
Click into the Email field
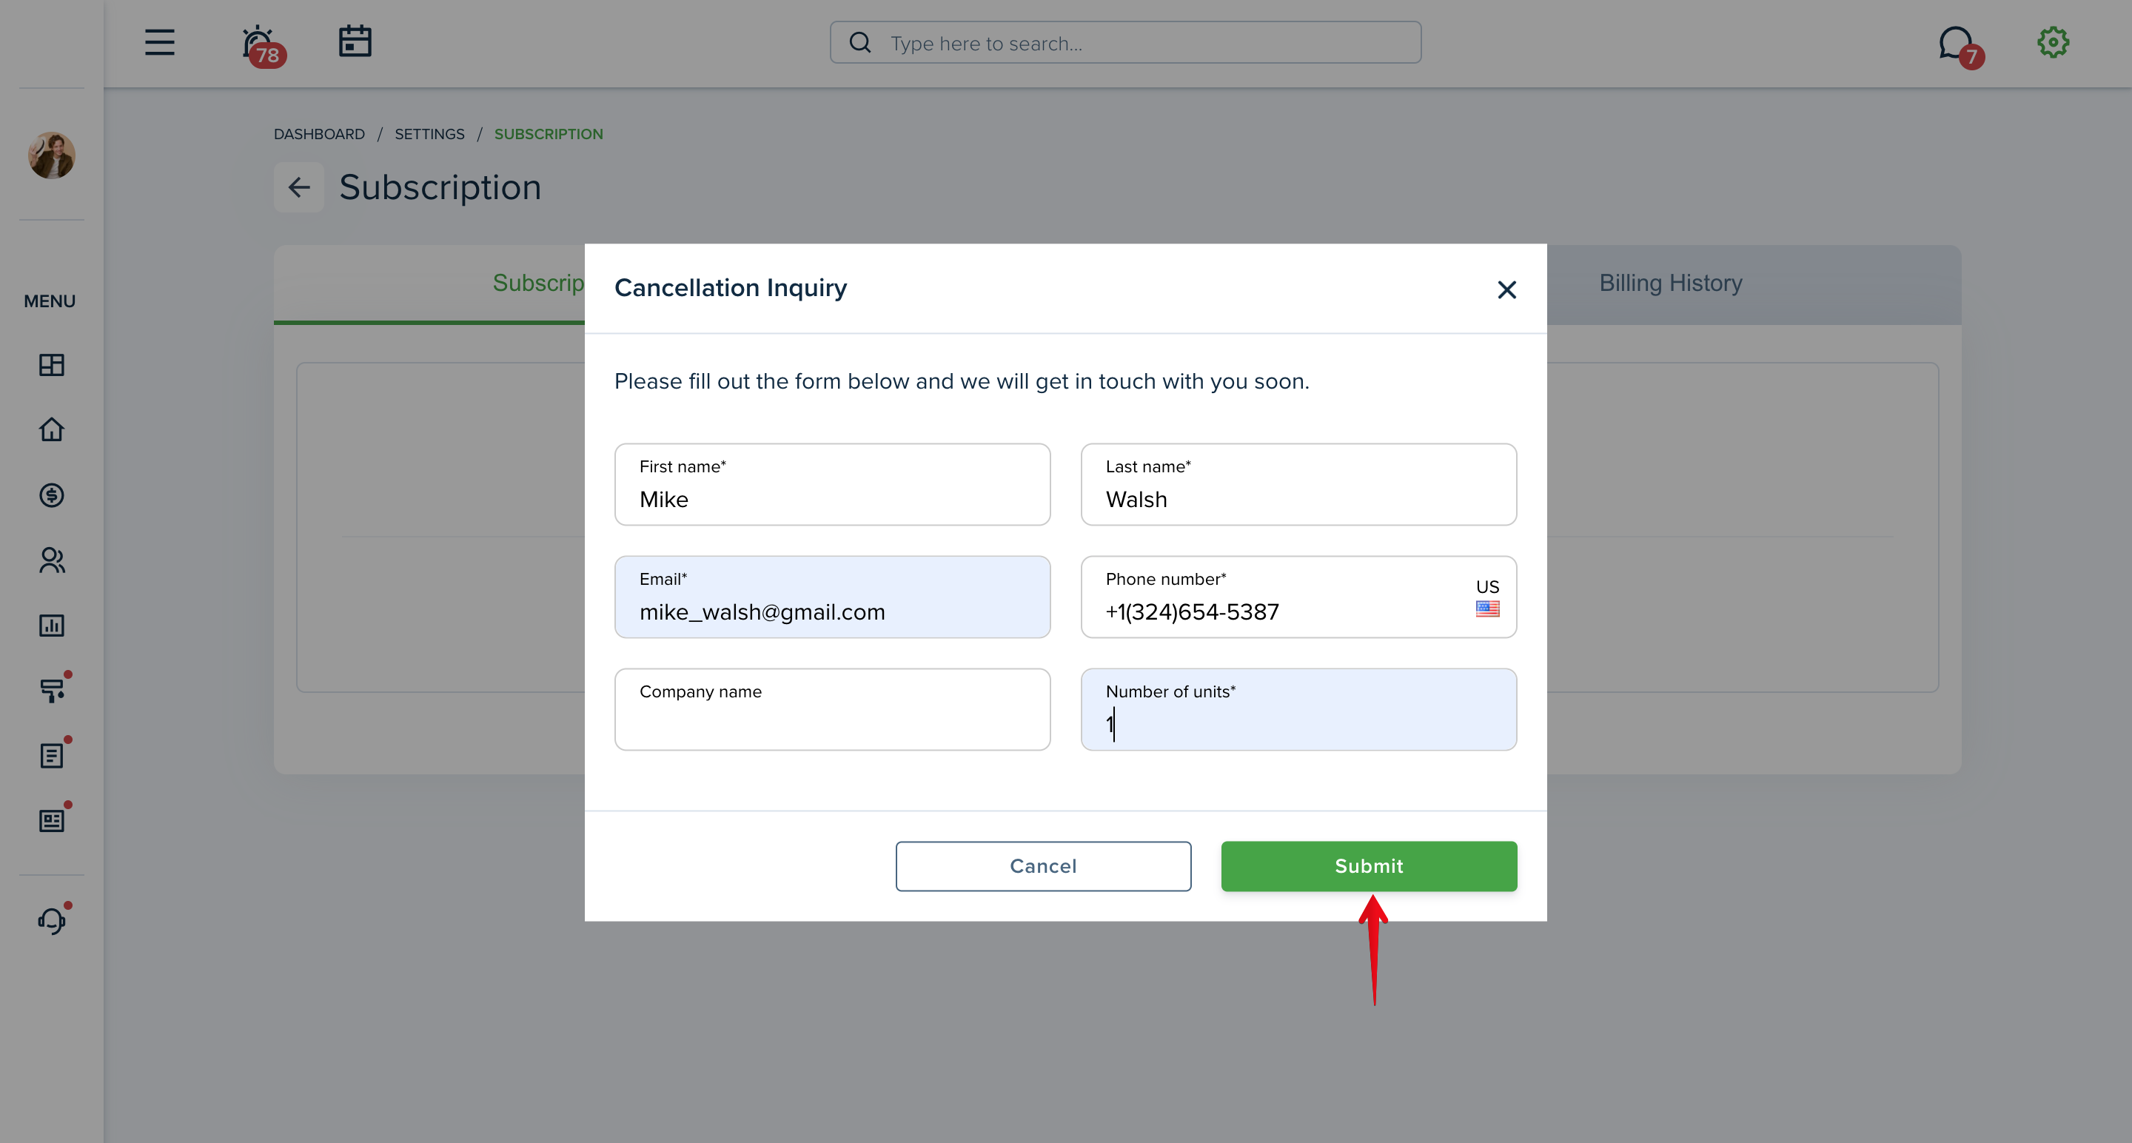[x=832, y=597]
